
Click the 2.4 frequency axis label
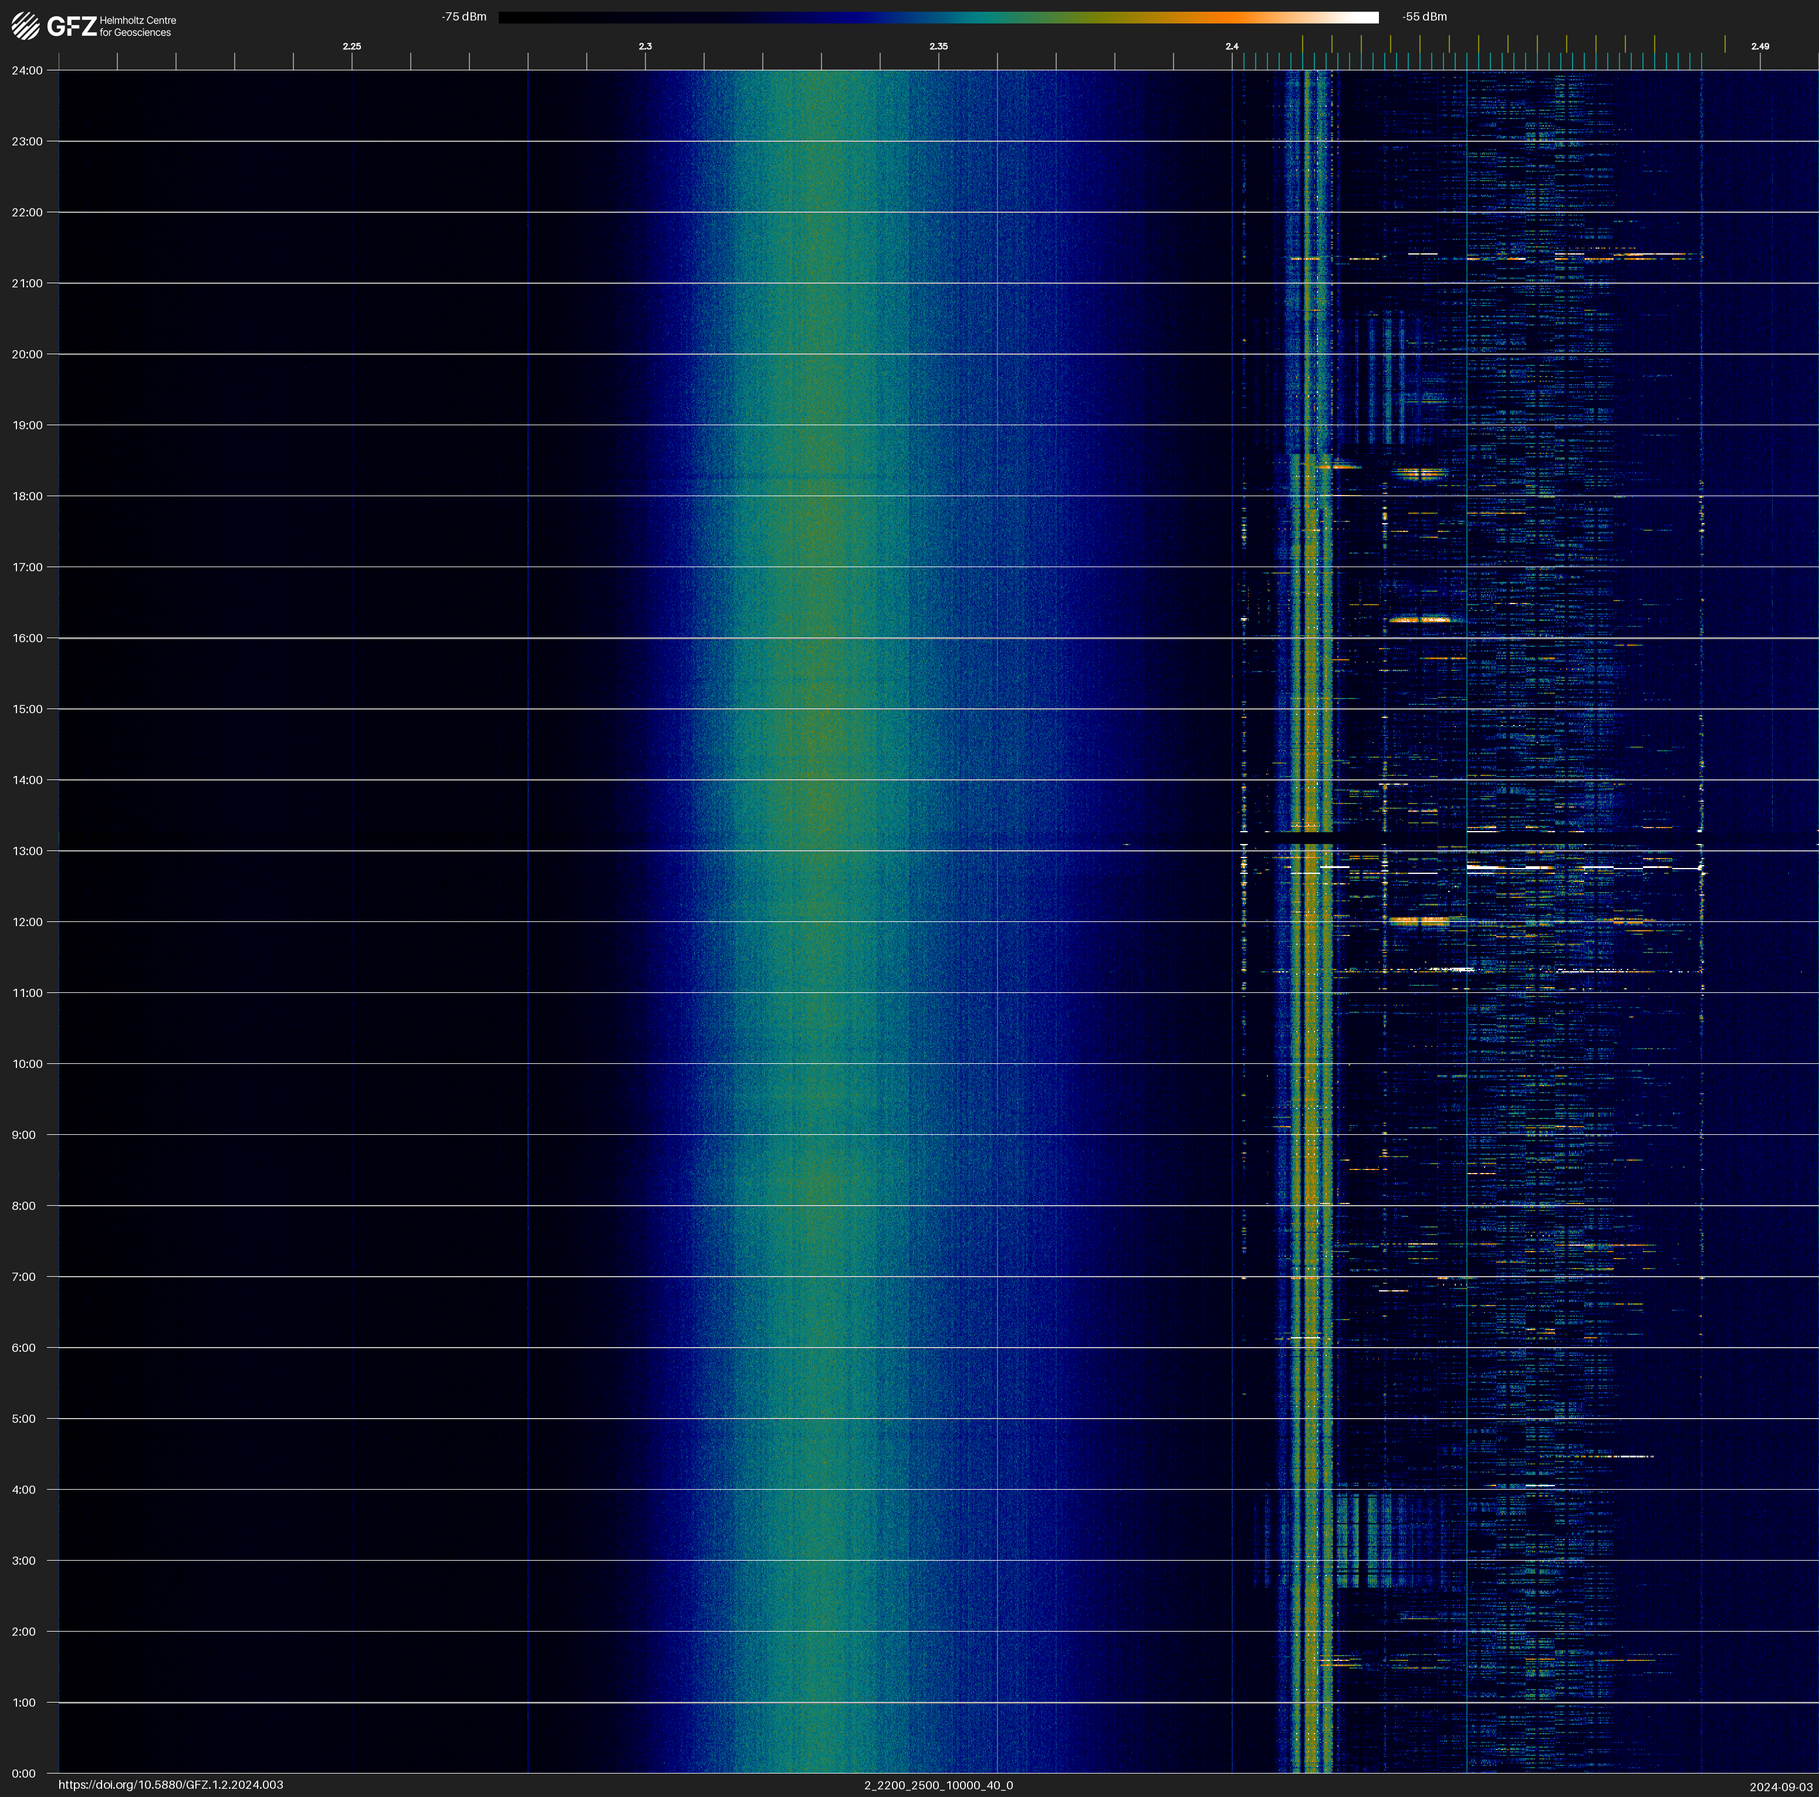point(1232,46)
